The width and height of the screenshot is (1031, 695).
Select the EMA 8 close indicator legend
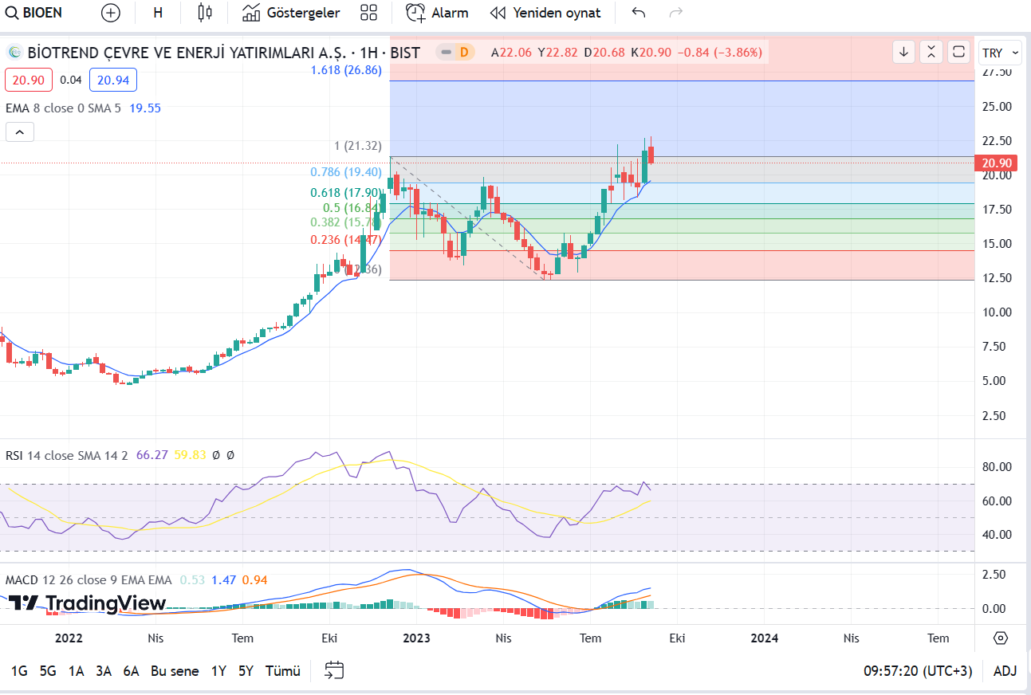point(63,108)
